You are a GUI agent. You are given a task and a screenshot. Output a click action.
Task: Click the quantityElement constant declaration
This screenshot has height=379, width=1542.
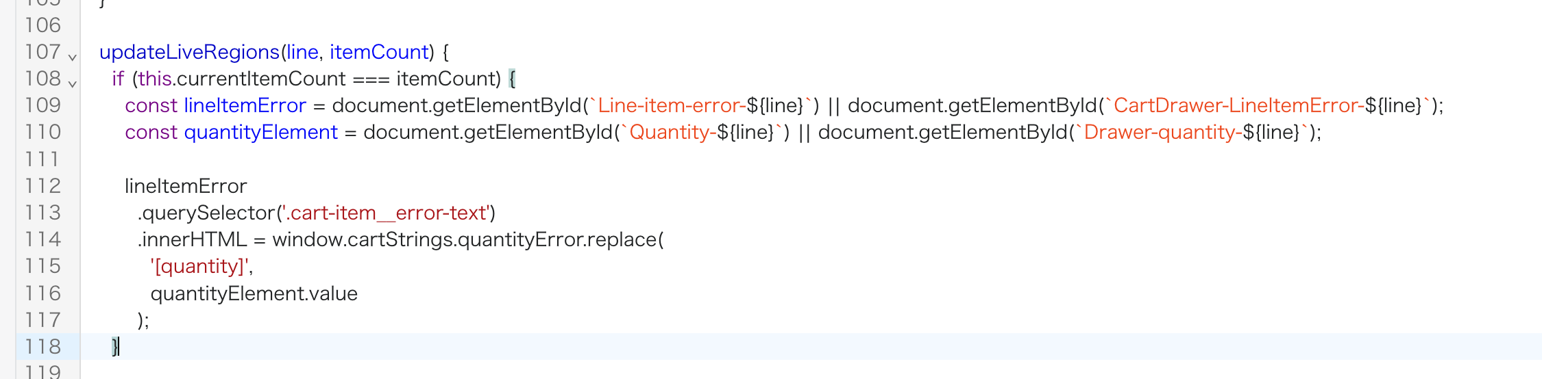pos(260,132)
